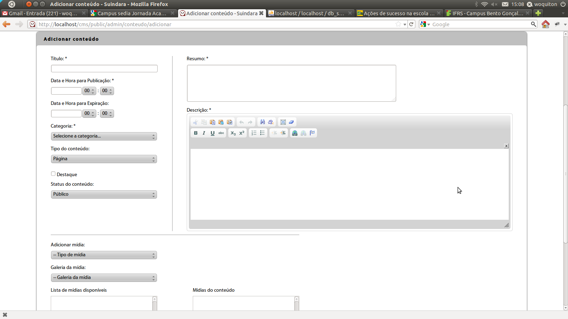Open the Tipo de mídia dropdown
This screenshot has height=319, width=568.
coord(104,255)
